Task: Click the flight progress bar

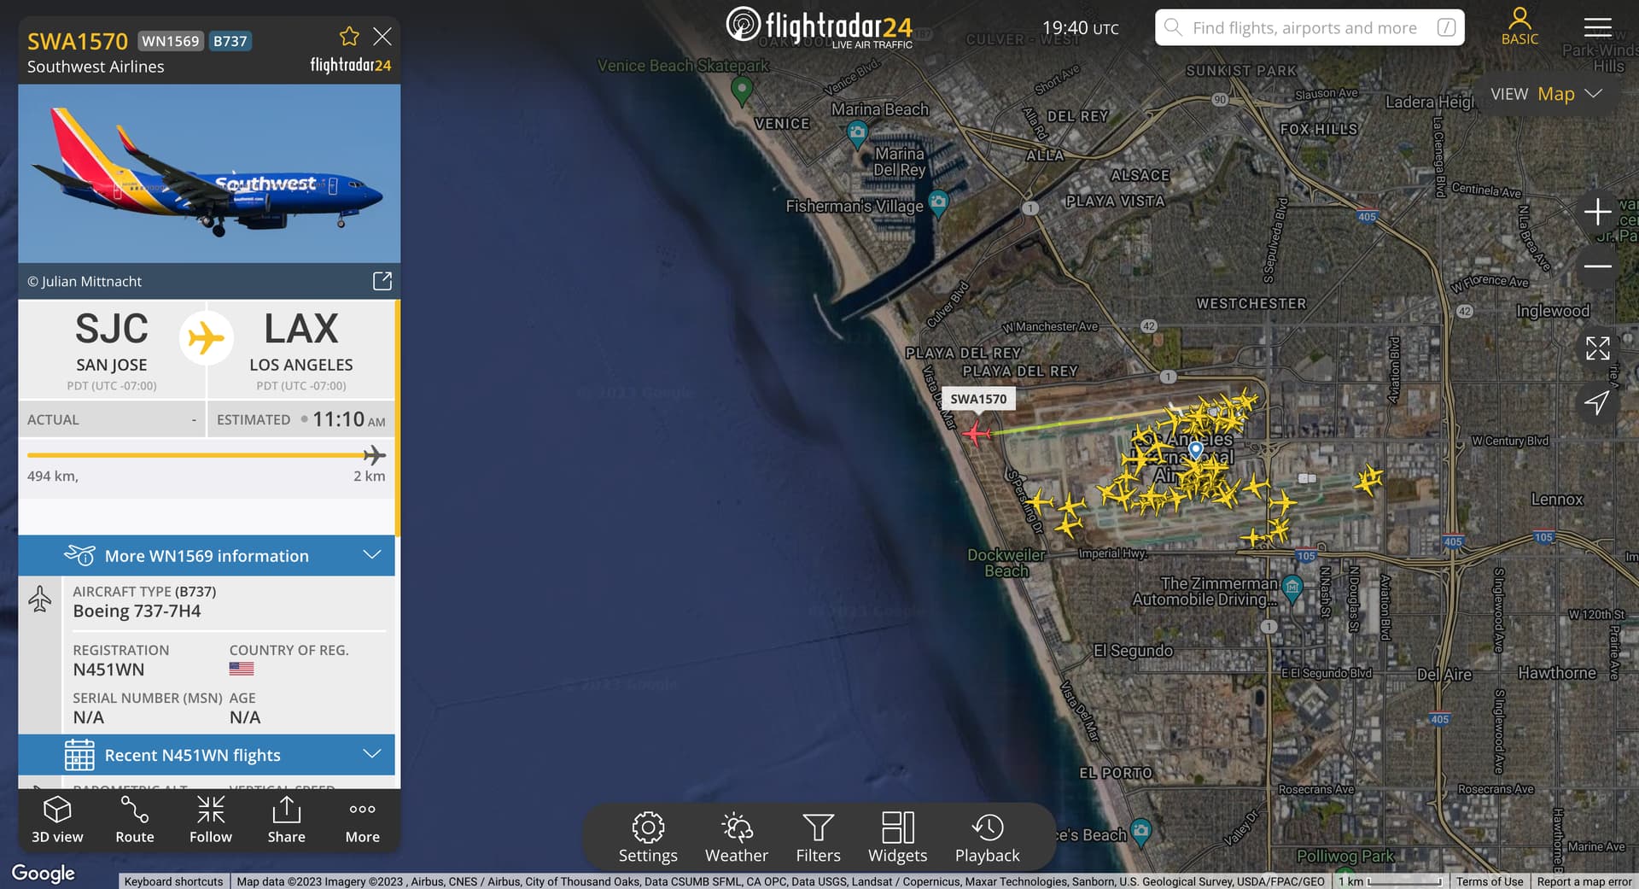Action: point(207,455)
